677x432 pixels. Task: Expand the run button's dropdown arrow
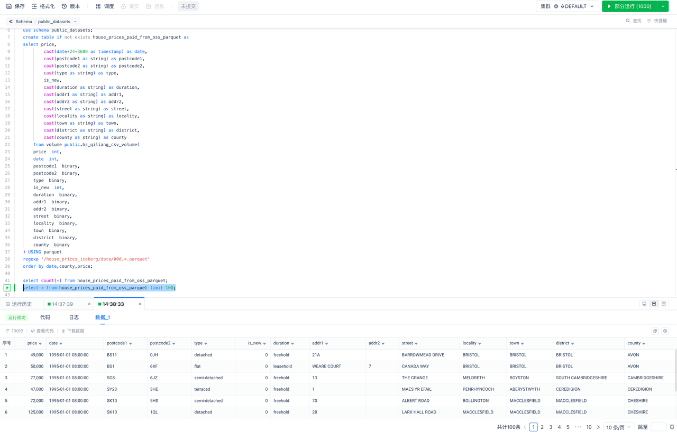point(663,6)
